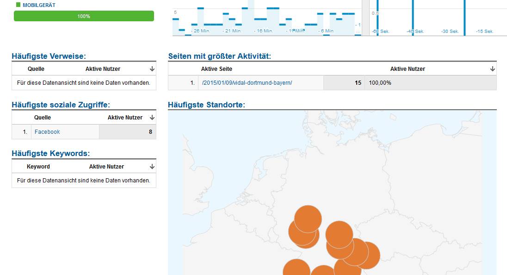Viewport: 507px width, 275px height.
Task: Click the -16 Min. timeline label
Action: click(x=264, y=31)
